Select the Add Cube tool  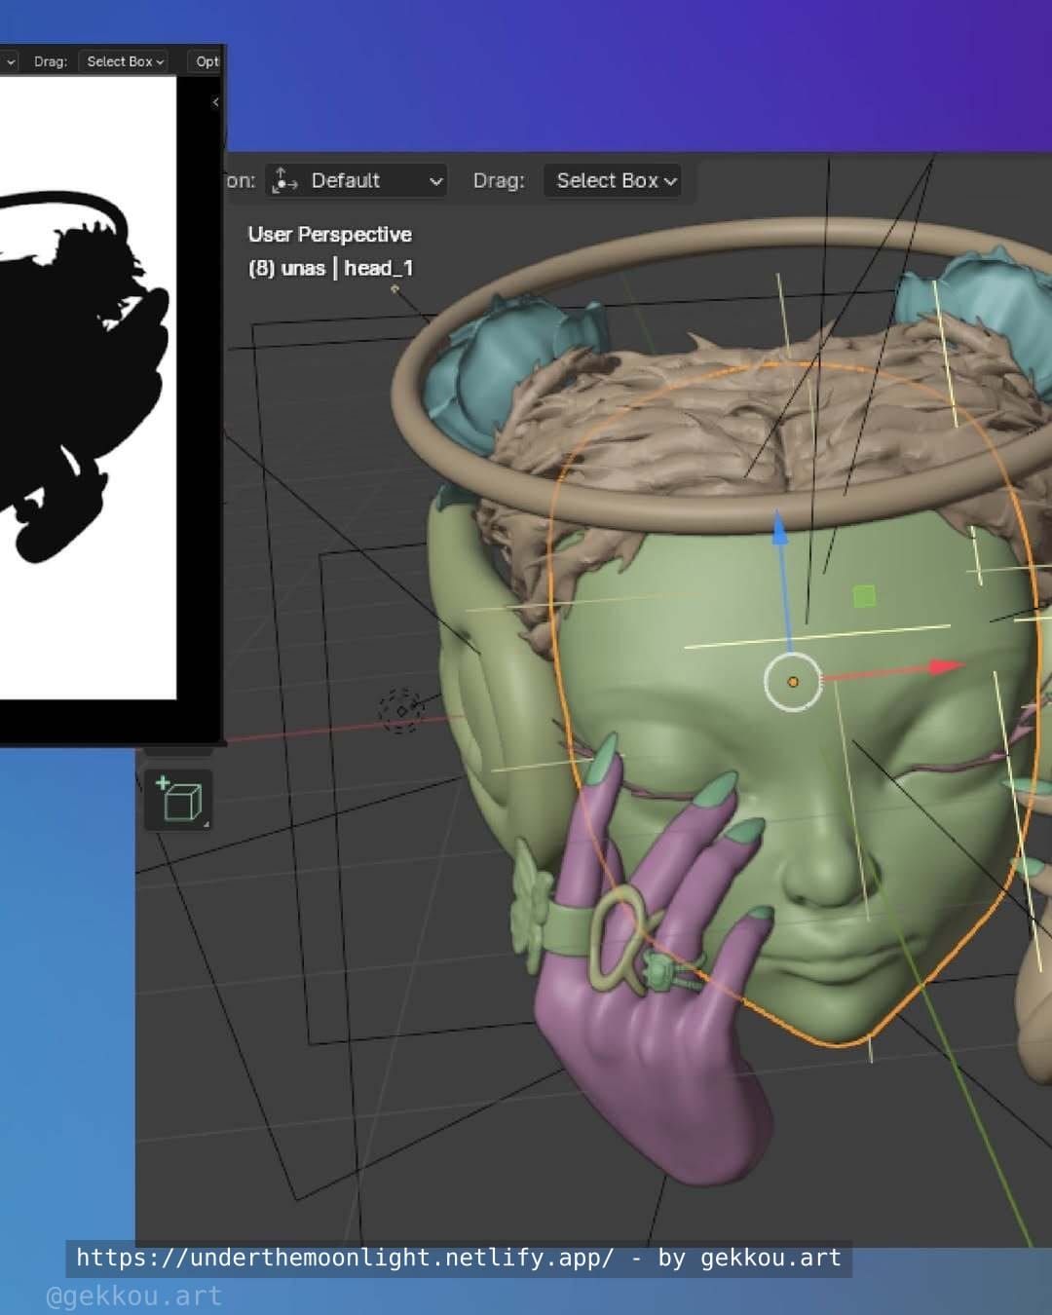tap(178, 800)
